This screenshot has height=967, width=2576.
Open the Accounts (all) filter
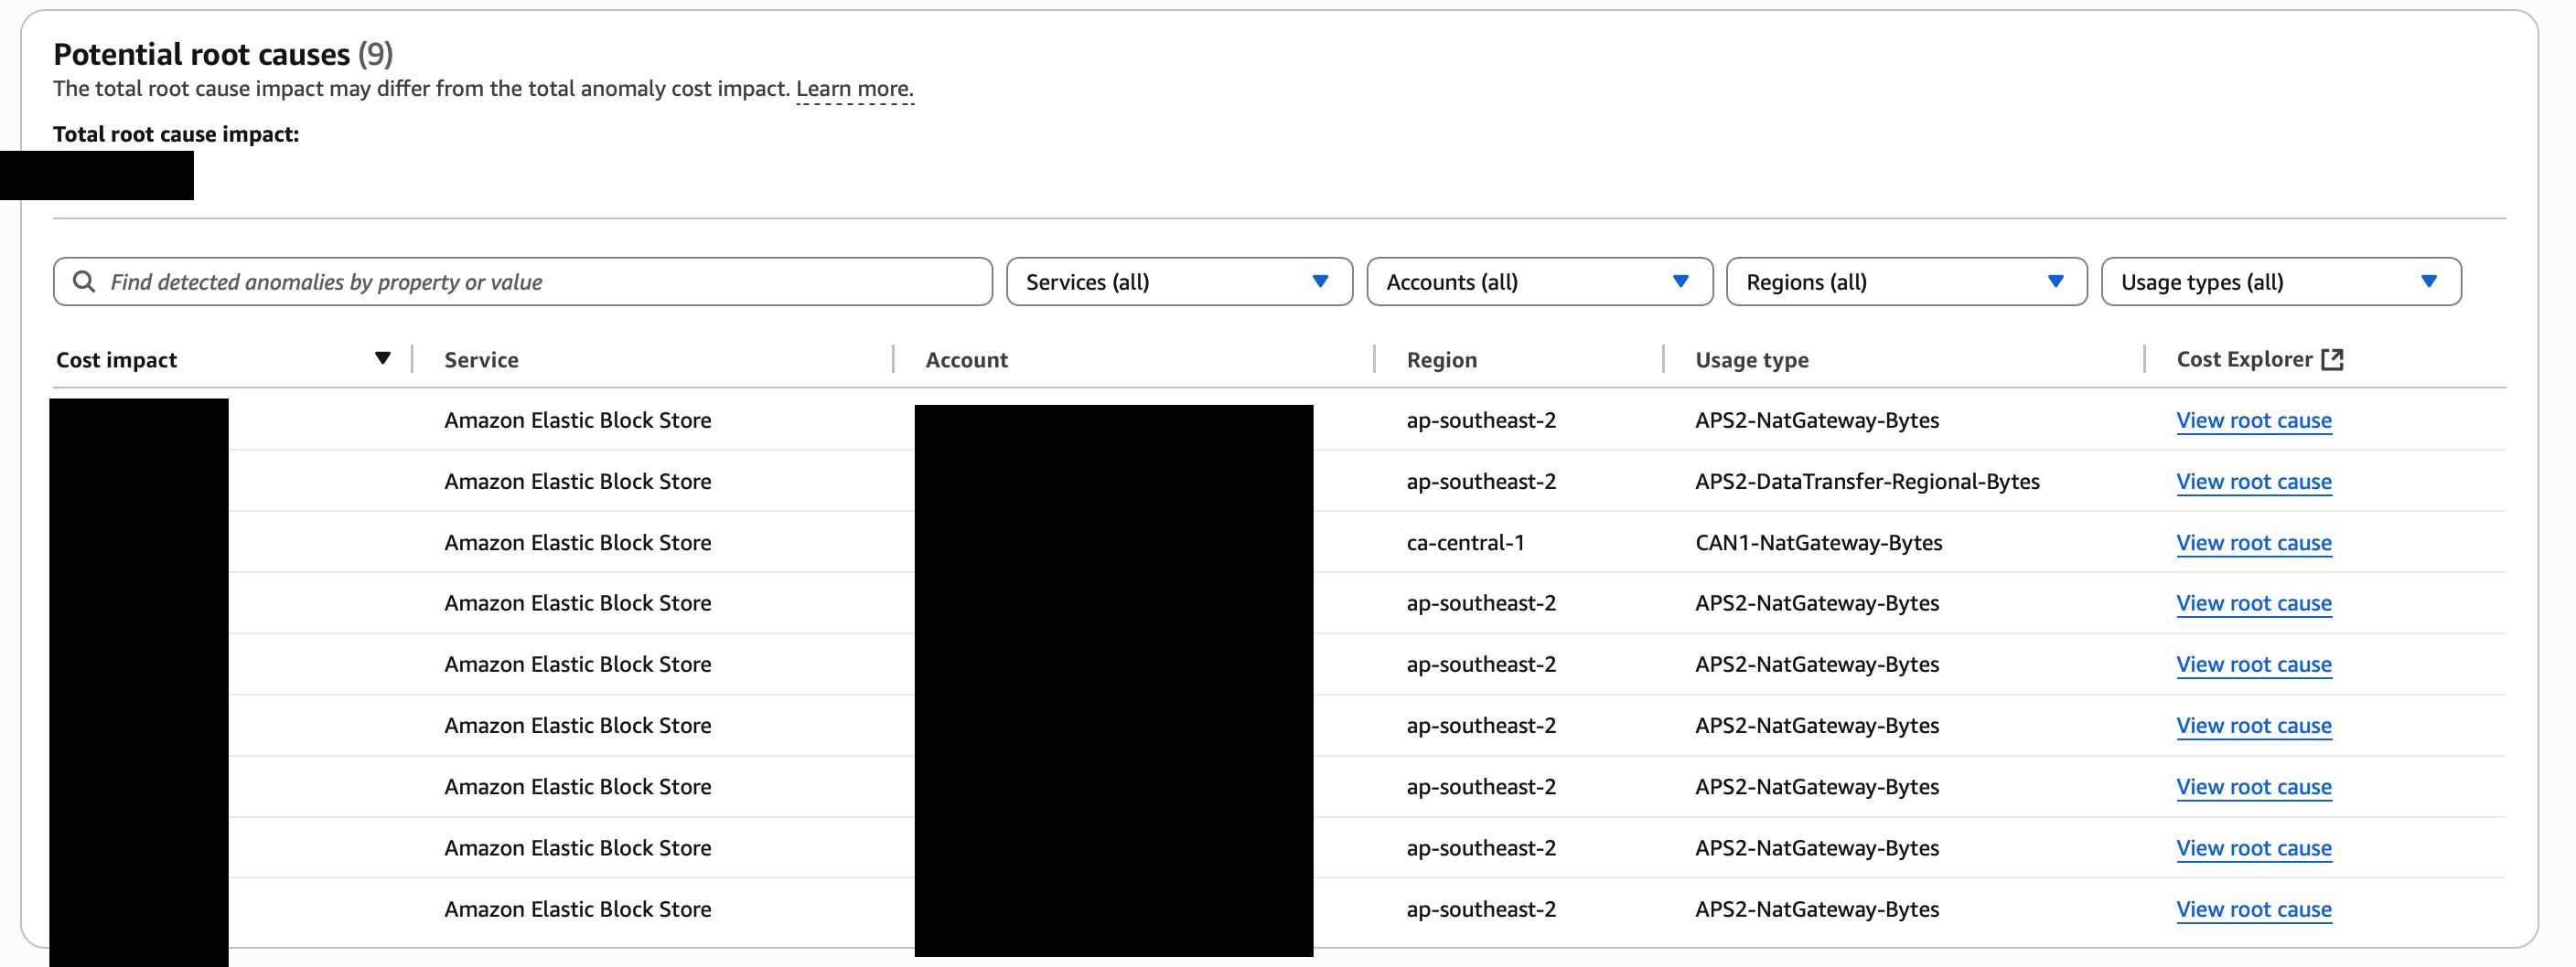[1540, 282]
